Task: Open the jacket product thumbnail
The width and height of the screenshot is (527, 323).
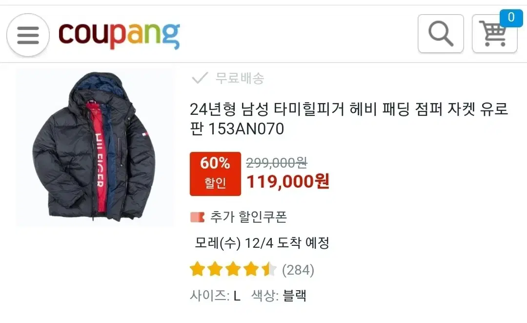Action: click(95, 148)
